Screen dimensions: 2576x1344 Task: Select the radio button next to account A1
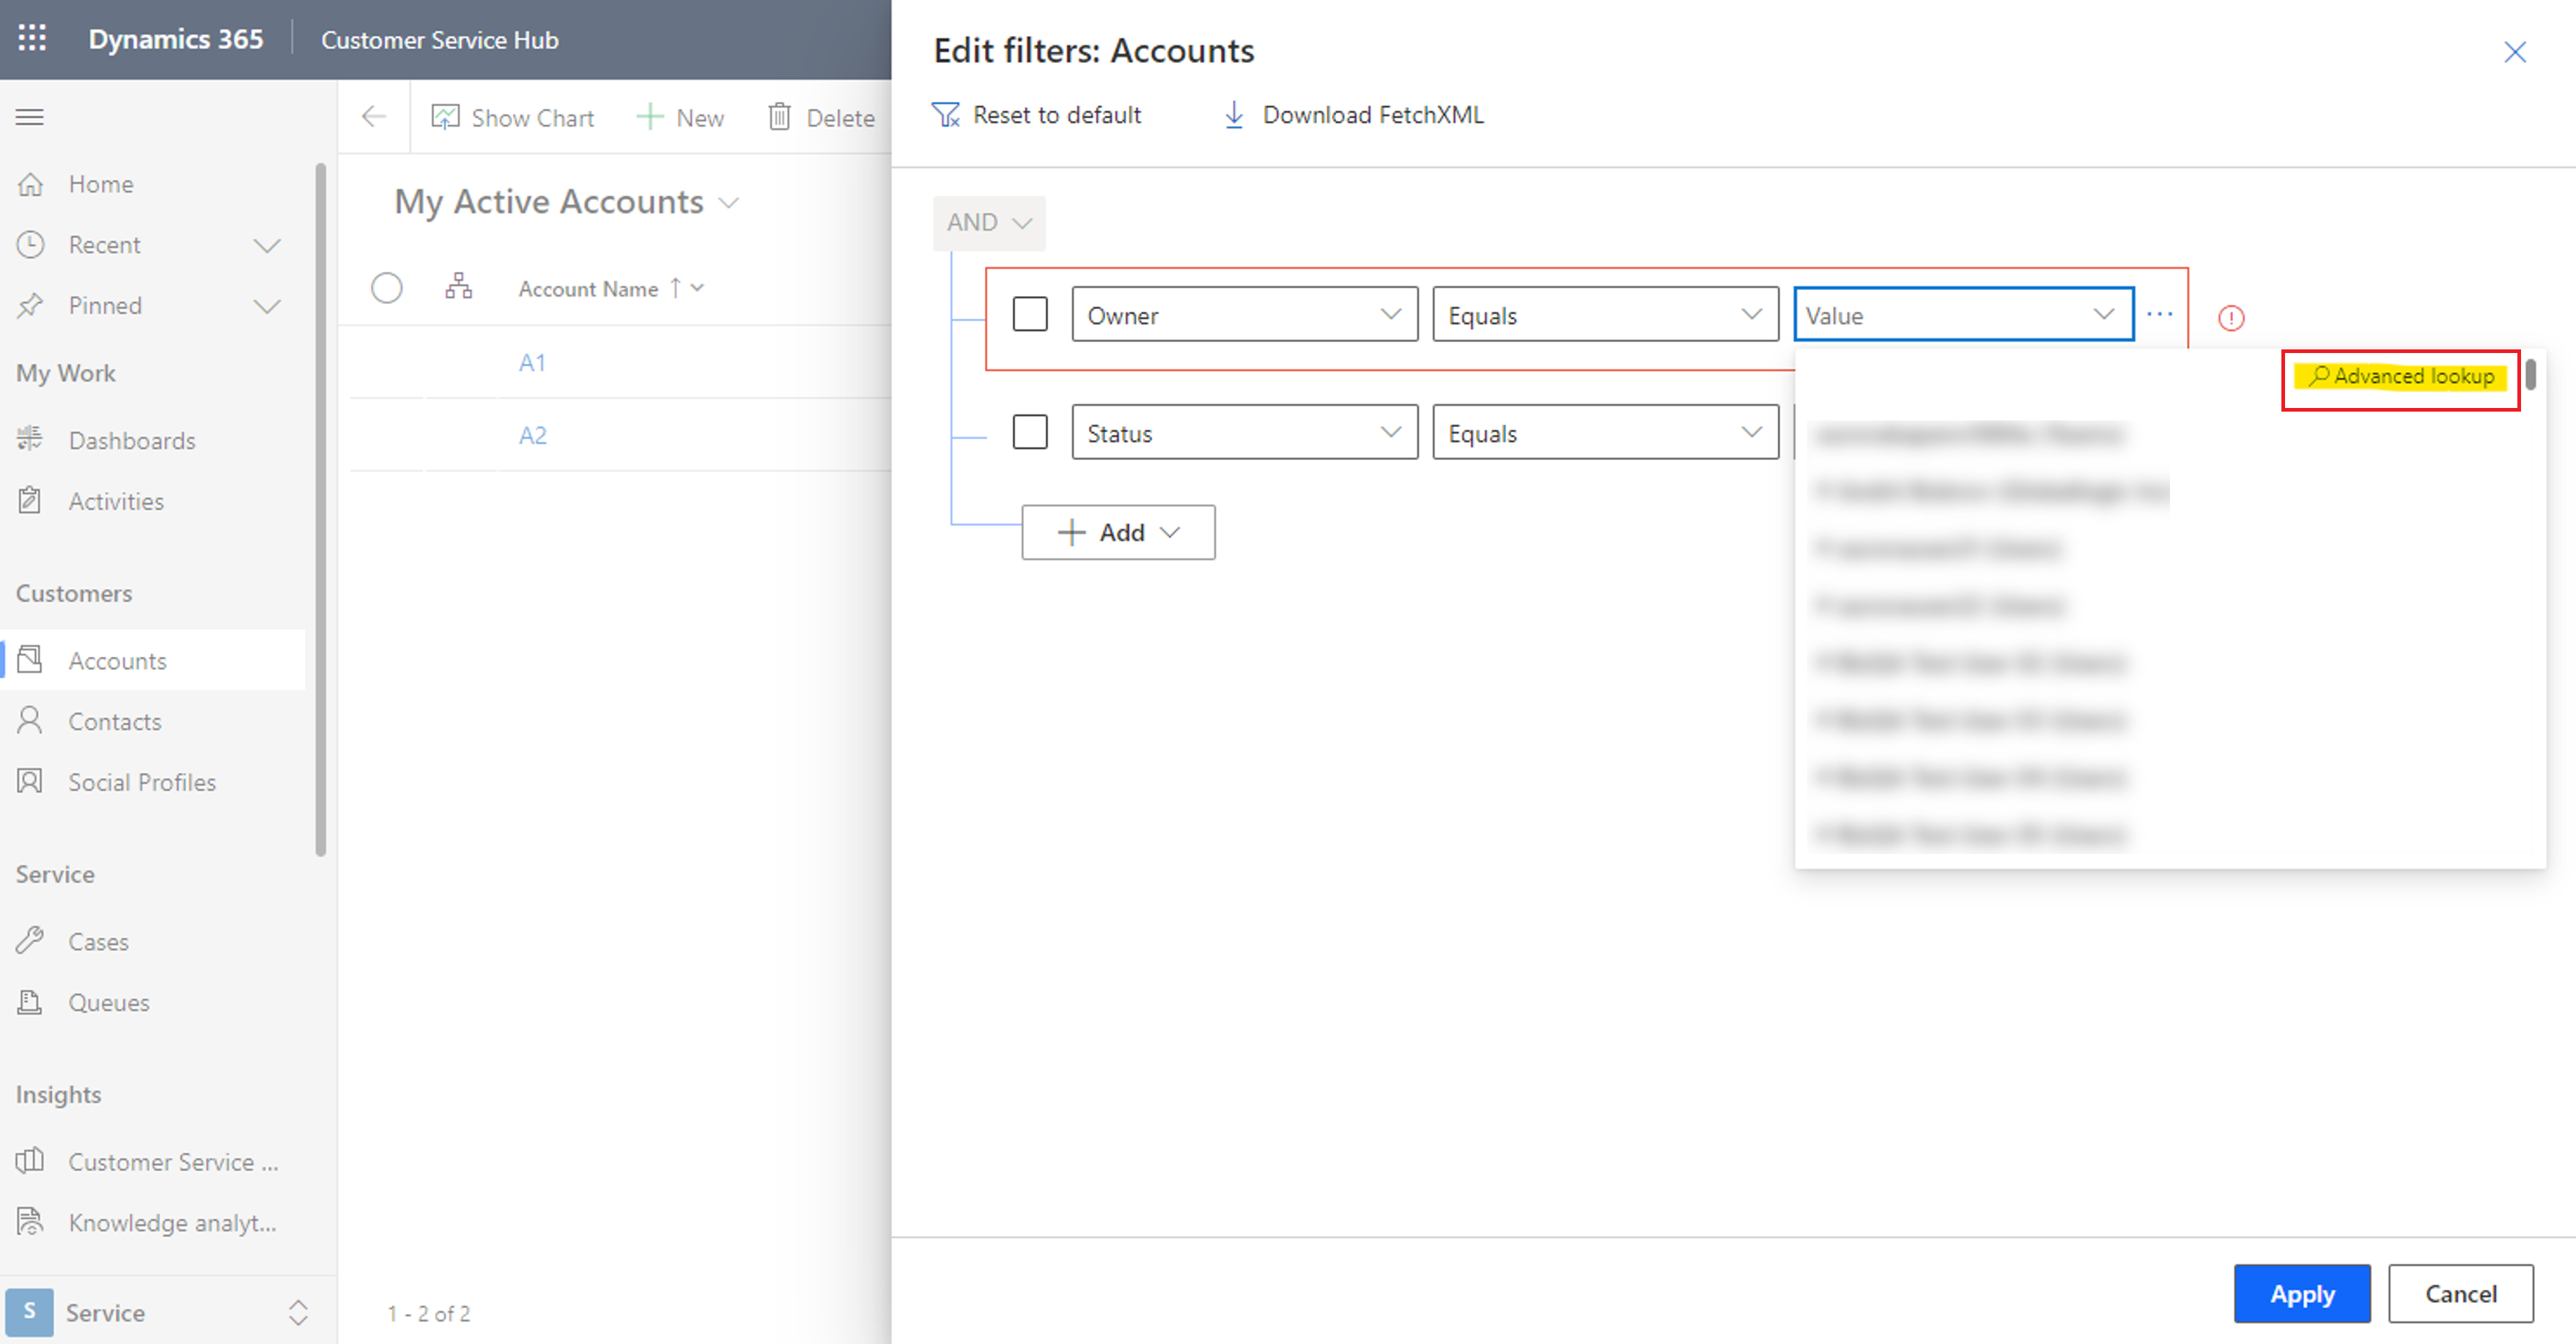(x=387, y=361)
